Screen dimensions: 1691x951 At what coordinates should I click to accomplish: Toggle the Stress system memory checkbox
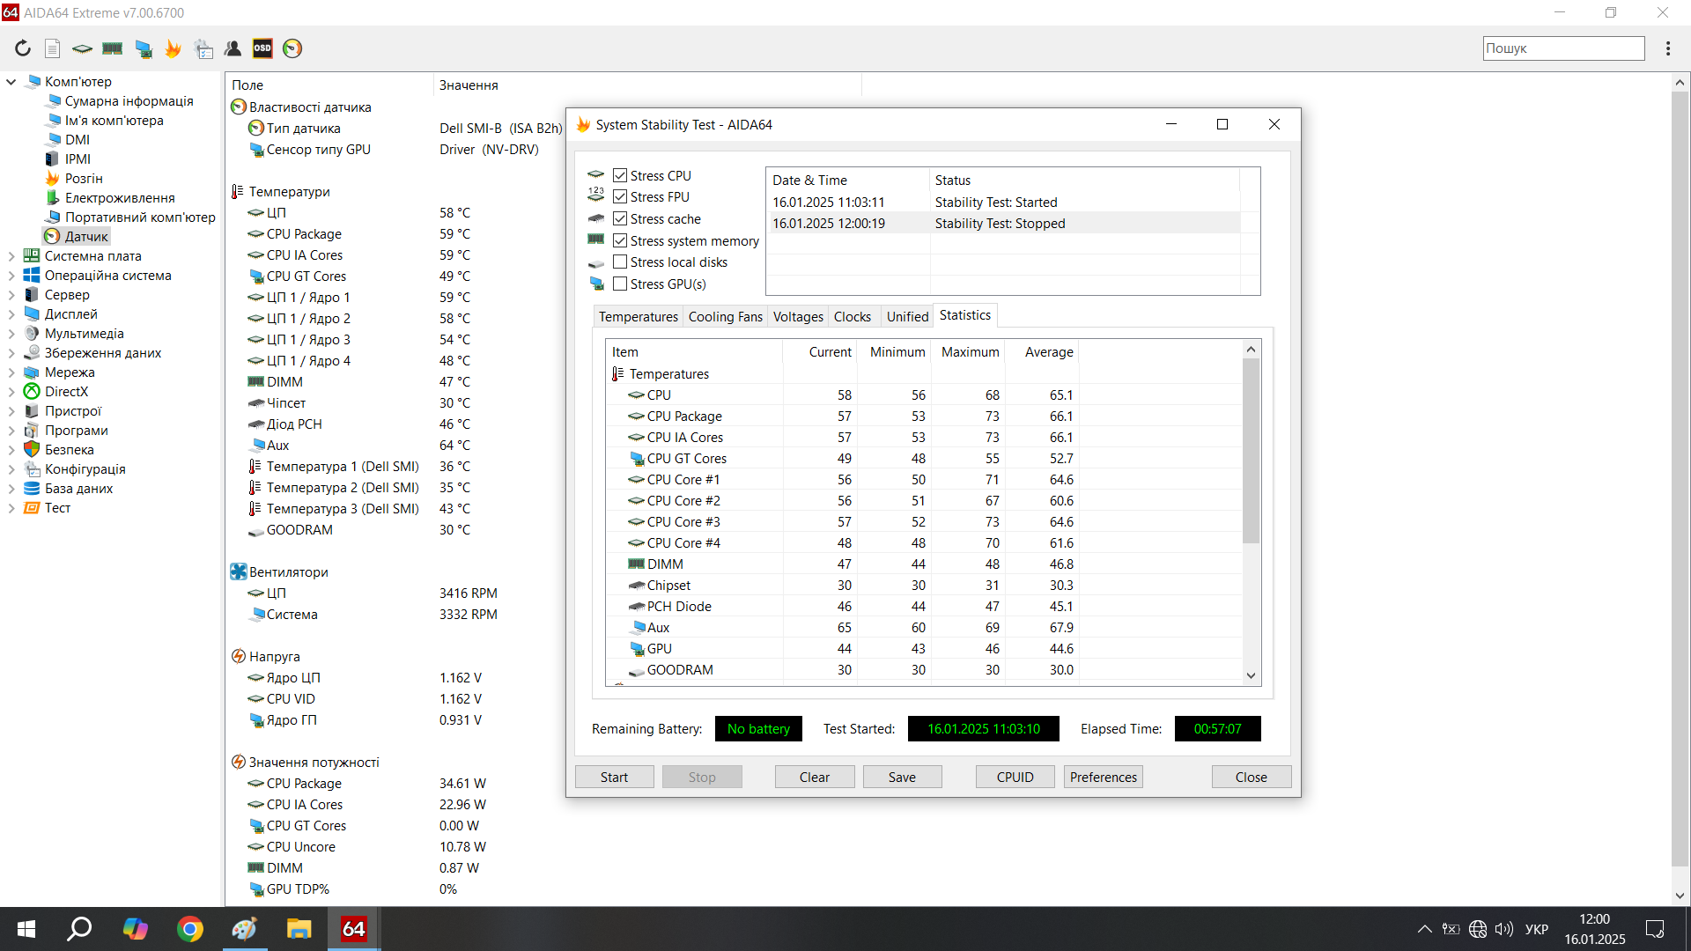coord(620,240)
